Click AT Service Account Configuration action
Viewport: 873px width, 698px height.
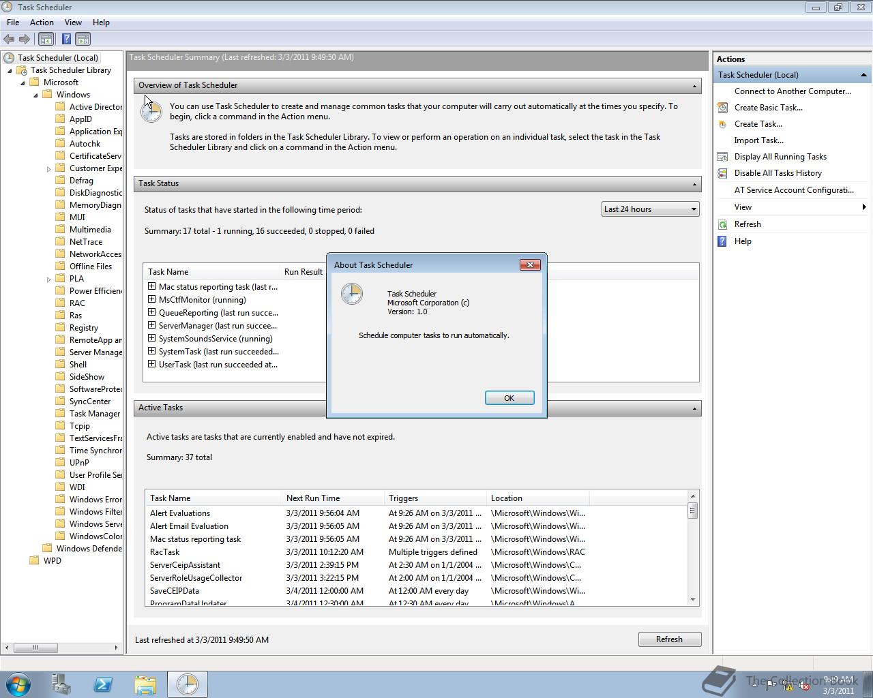[794, 190]
